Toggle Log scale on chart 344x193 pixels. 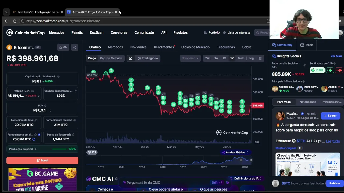pyautogui.click(x=251, y=58)
